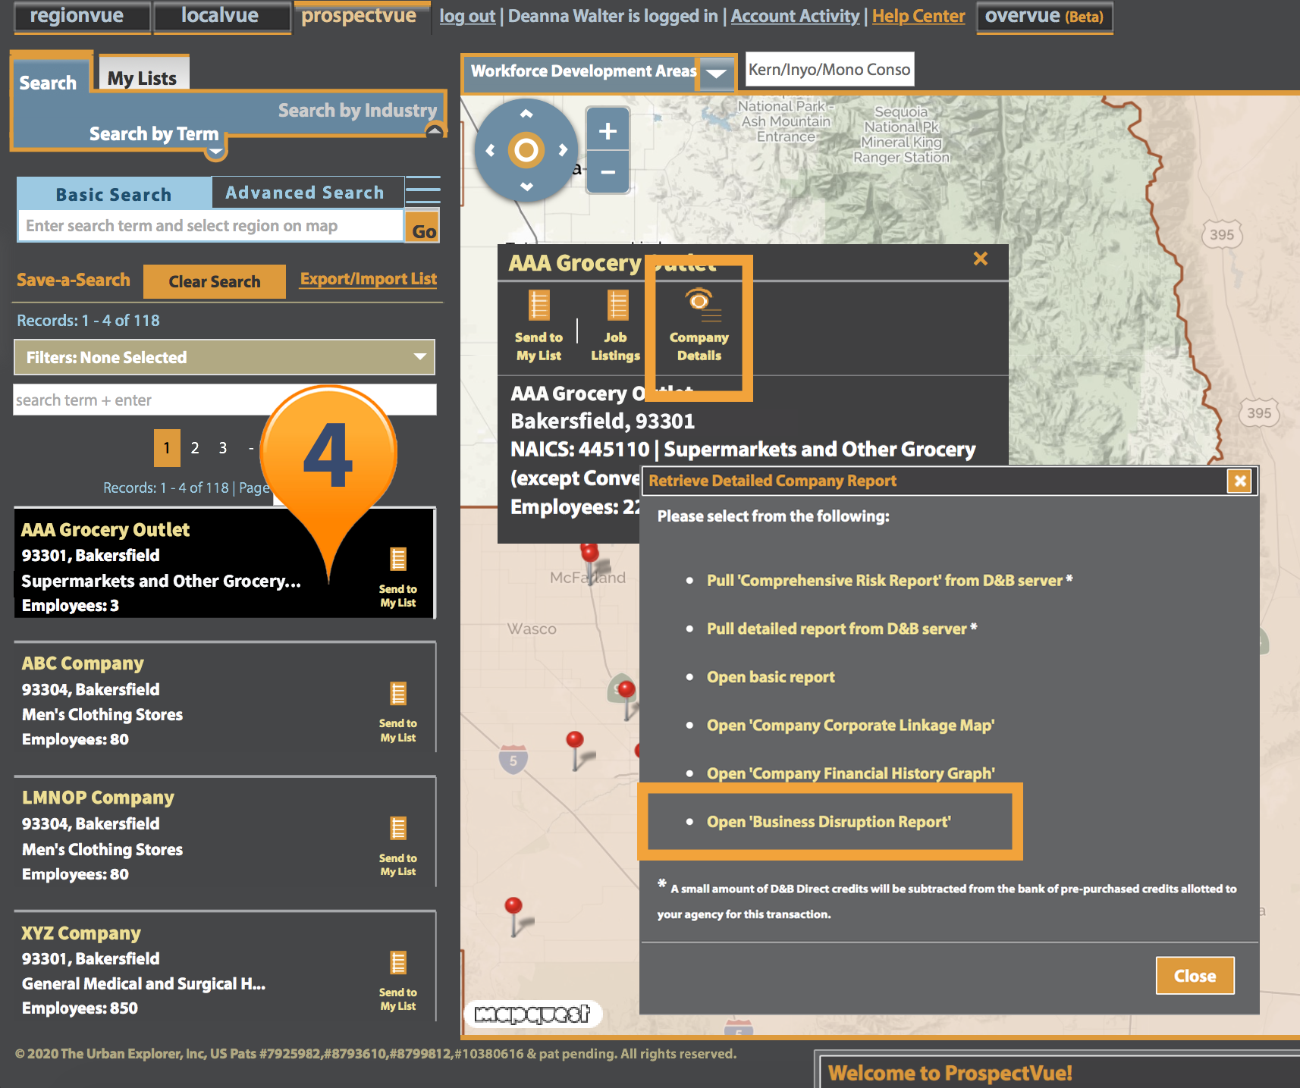Open 'Business Disruption Report'
The width and height of the screenshot is (1300, 1088).
(x=828, y=822)
